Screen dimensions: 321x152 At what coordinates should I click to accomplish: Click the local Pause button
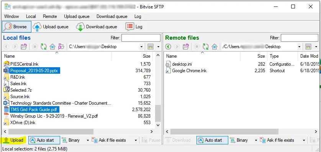click(x=151, y=140)
